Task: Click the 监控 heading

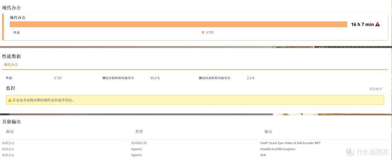Action: (x=11, y=88)
